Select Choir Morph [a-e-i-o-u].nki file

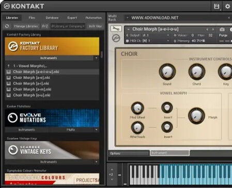pyautogui.click(x=52, y=71)
